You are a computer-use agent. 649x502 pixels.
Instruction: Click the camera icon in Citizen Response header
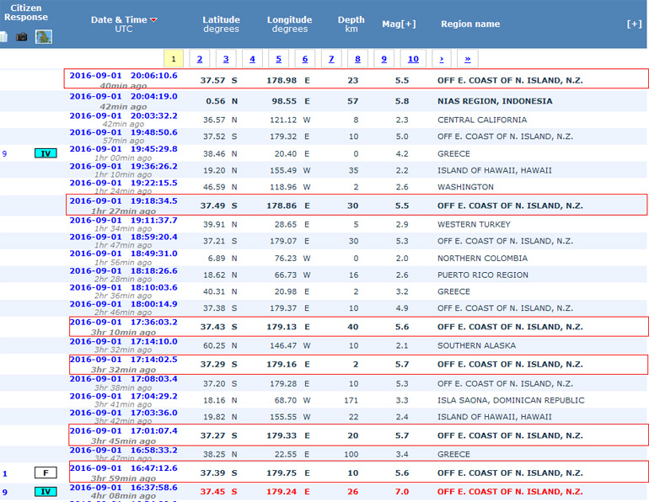coord(23,37)
